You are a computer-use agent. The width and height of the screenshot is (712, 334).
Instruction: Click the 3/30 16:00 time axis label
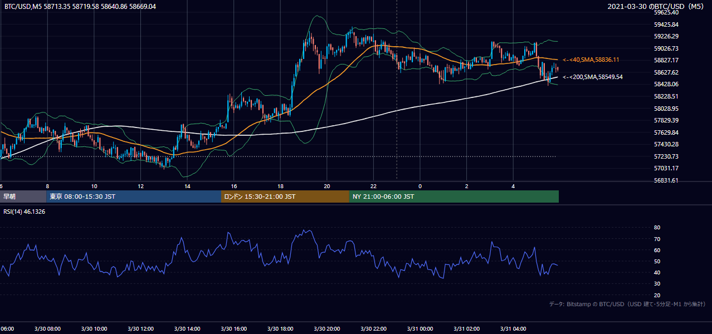pyautogui.click(x=234, y=329)
